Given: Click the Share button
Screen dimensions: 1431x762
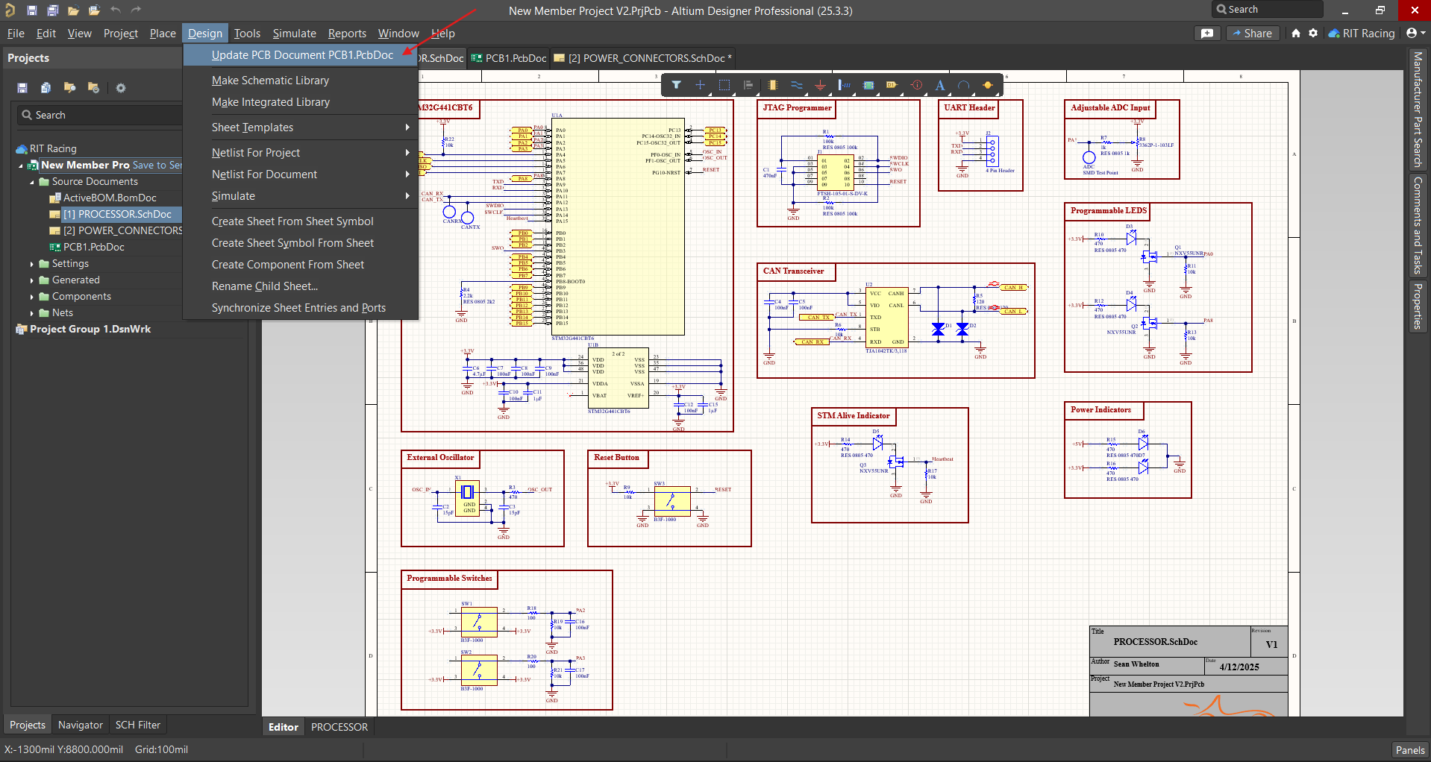Looking at the screenshot, I should (1252, 33).
